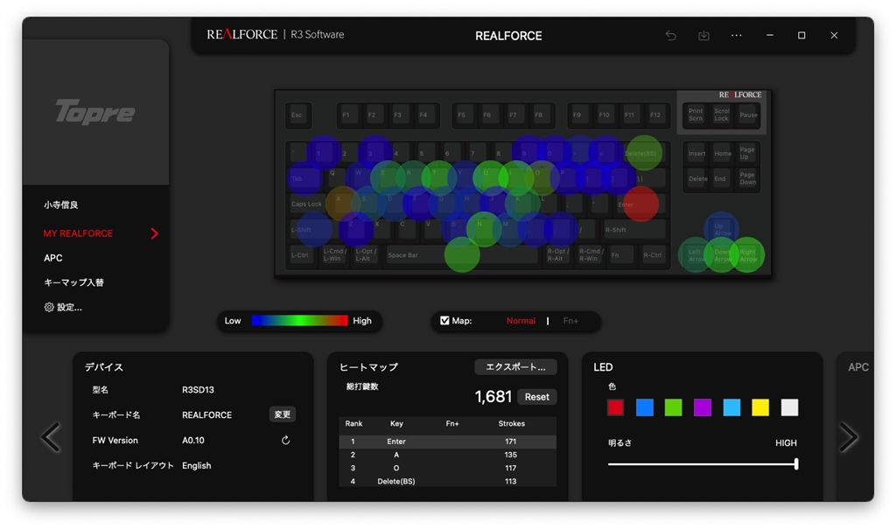Select the blue LED color swatch
This screenshot has width=896, height=529.
coord(645,407)
